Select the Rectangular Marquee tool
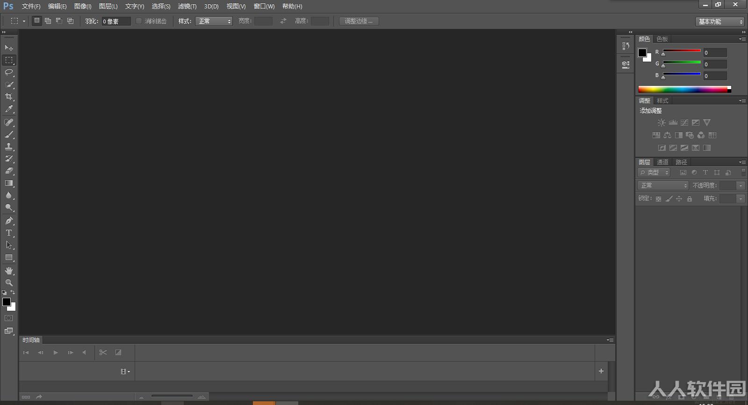The image size is (748, 405). 9,60
